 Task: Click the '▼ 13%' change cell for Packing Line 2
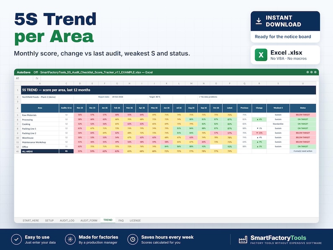pos(259,133)
